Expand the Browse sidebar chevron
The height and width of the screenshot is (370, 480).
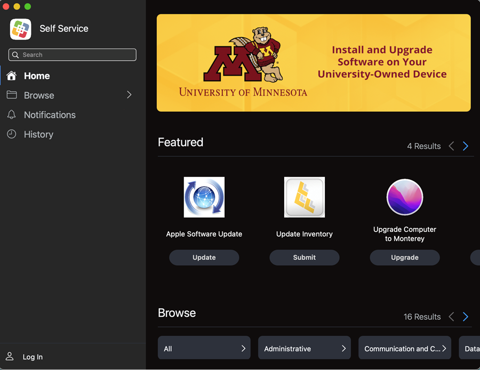(x=129, y=95)
